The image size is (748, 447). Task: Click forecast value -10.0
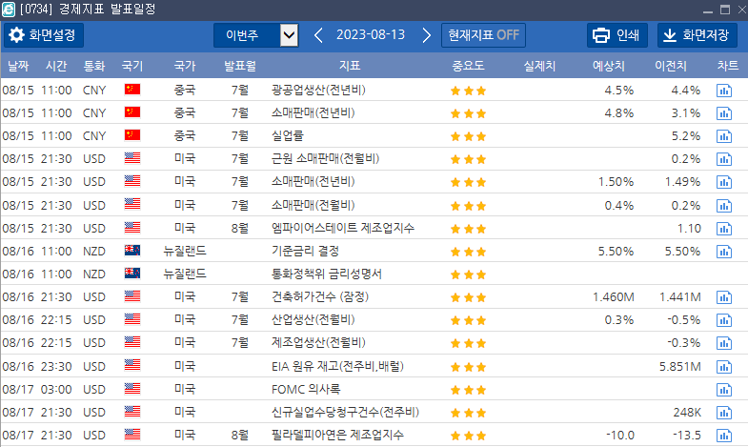tap(620, 436)
